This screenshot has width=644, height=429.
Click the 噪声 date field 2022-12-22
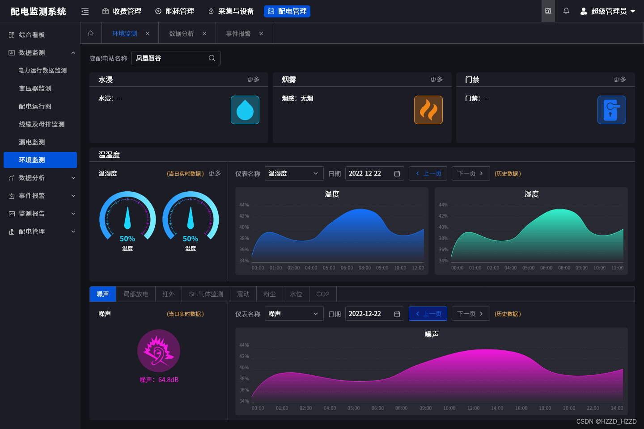pos(375,314)
